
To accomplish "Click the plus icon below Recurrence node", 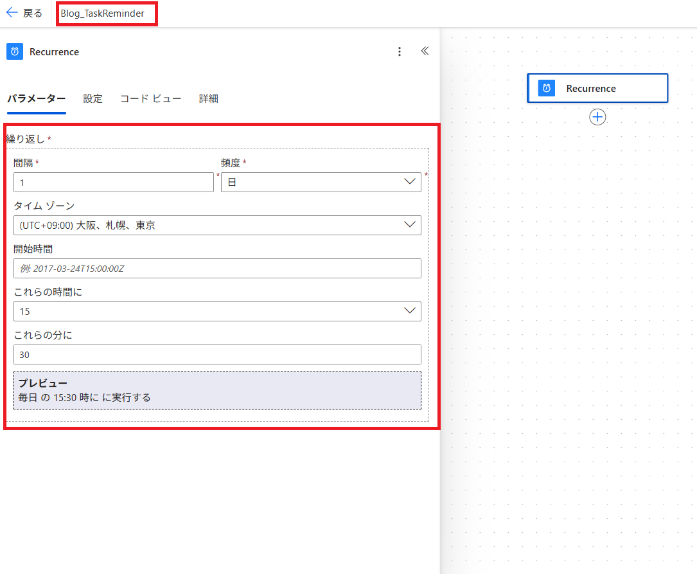I will pyautogui.click(x=597, y=117).
